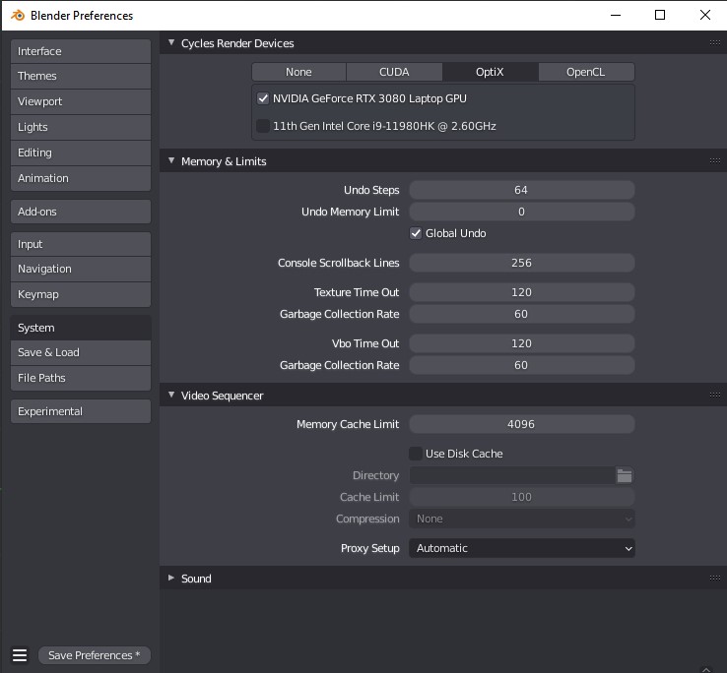The image size is (727, 673).
Task: Click the Undo Memory Limit value field
Action: point(521,212)
